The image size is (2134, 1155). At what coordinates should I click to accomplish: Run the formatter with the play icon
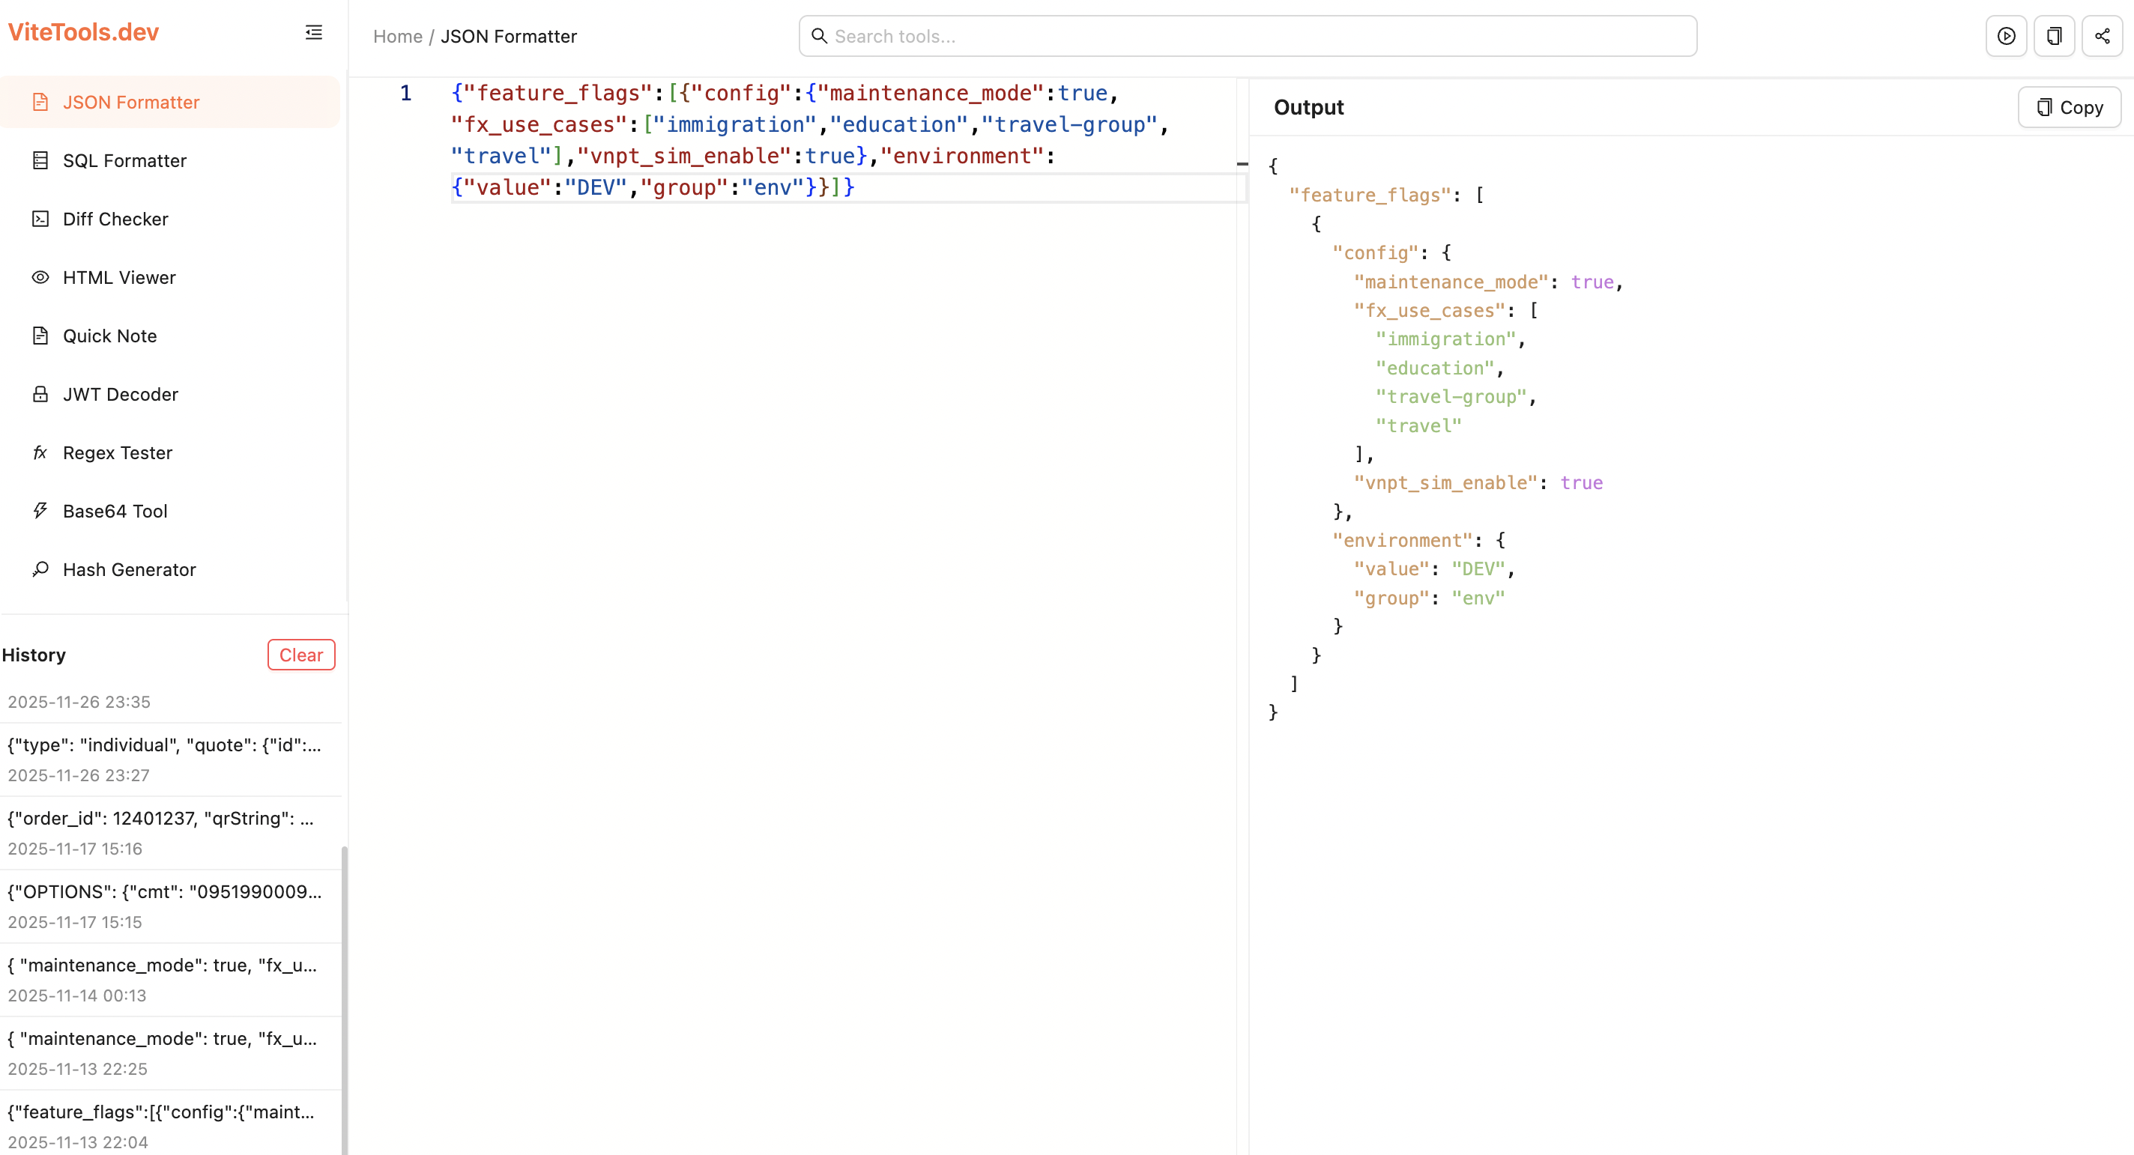click(2006, 36)
